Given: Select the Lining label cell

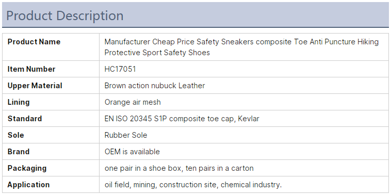Looking at the screenshot, I should (x=51, y=102).
